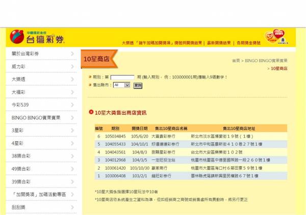Viewport: 306px width, 215px height.
Task: Expand the chevron beside 4星彩
Action: tap(72, 143)
